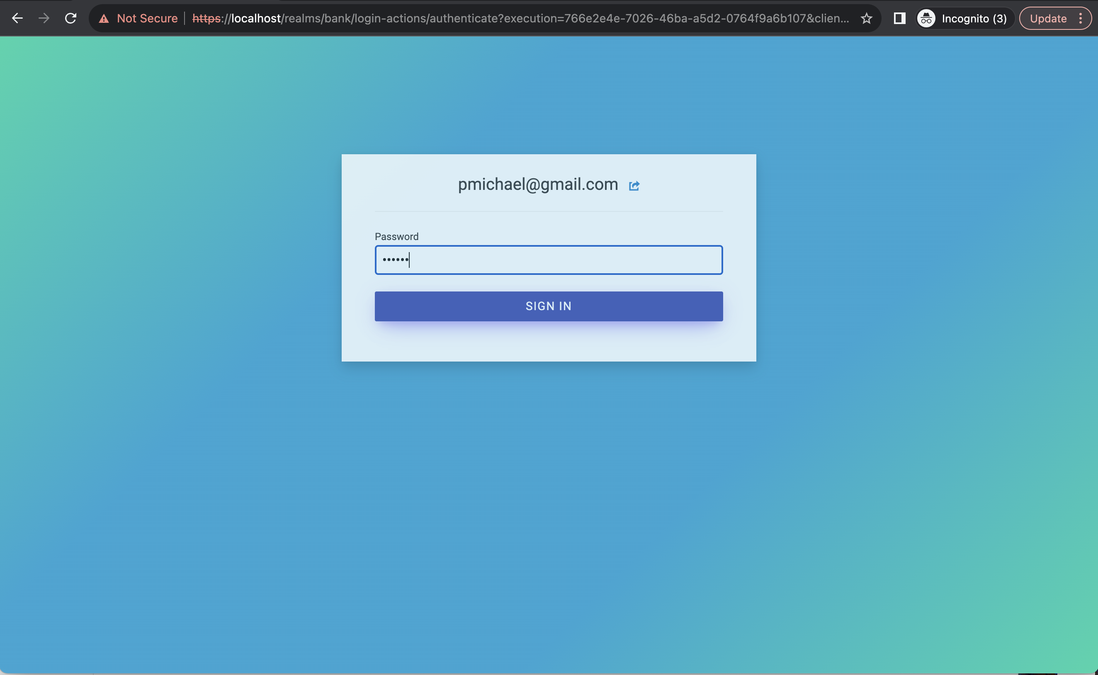Click the "Incognito (3)" label
The width and height of the screenshot is (1098, 675).
pyautogui.click(x=974, y=18)
